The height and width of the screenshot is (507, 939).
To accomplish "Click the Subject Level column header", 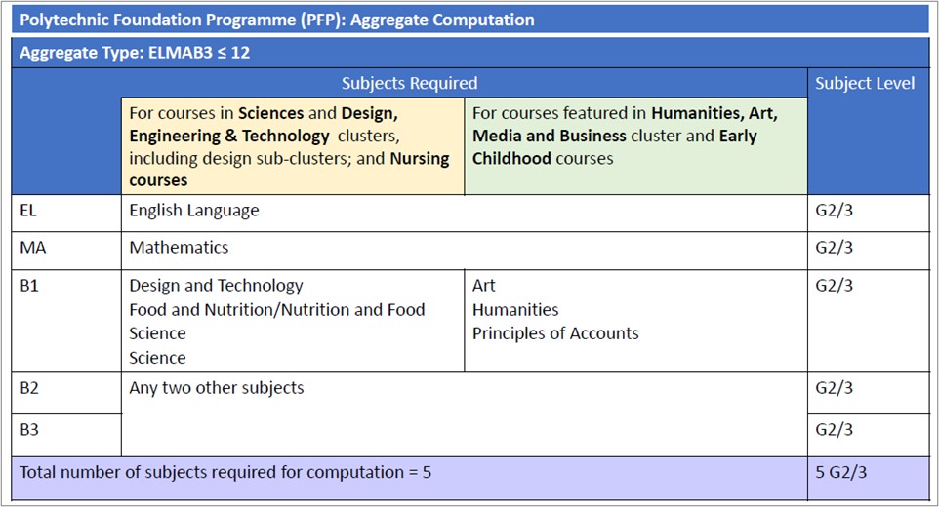I will click(865, 84).
